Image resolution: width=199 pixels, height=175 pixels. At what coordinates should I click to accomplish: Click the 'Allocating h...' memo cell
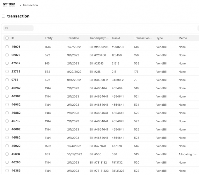coord(187,154)
